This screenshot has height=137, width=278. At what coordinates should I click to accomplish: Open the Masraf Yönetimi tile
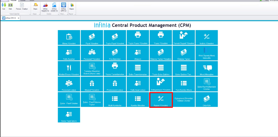tap(92, 84)
